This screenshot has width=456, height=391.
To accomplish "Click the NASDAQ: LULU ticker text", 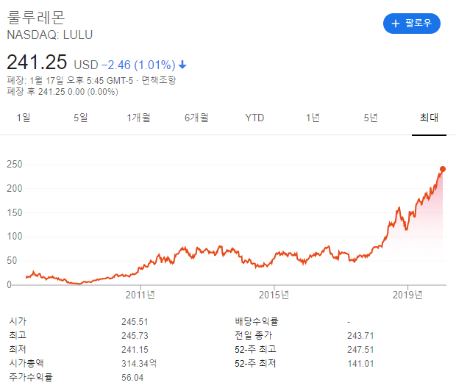I will tap(50, 35).
